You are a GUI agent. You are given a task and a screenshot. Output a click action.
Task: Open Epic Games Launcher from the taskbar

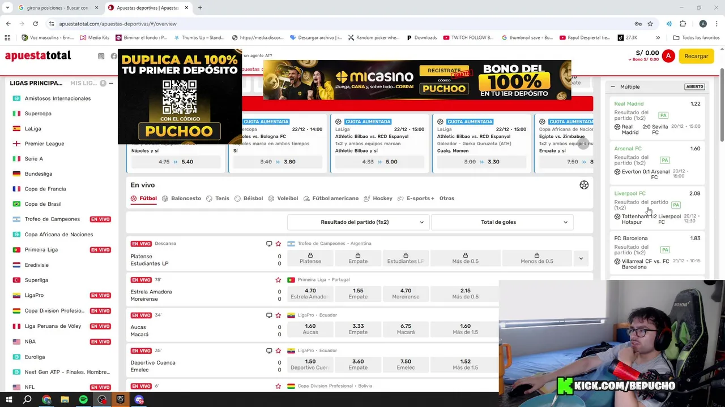pos(121,400)
